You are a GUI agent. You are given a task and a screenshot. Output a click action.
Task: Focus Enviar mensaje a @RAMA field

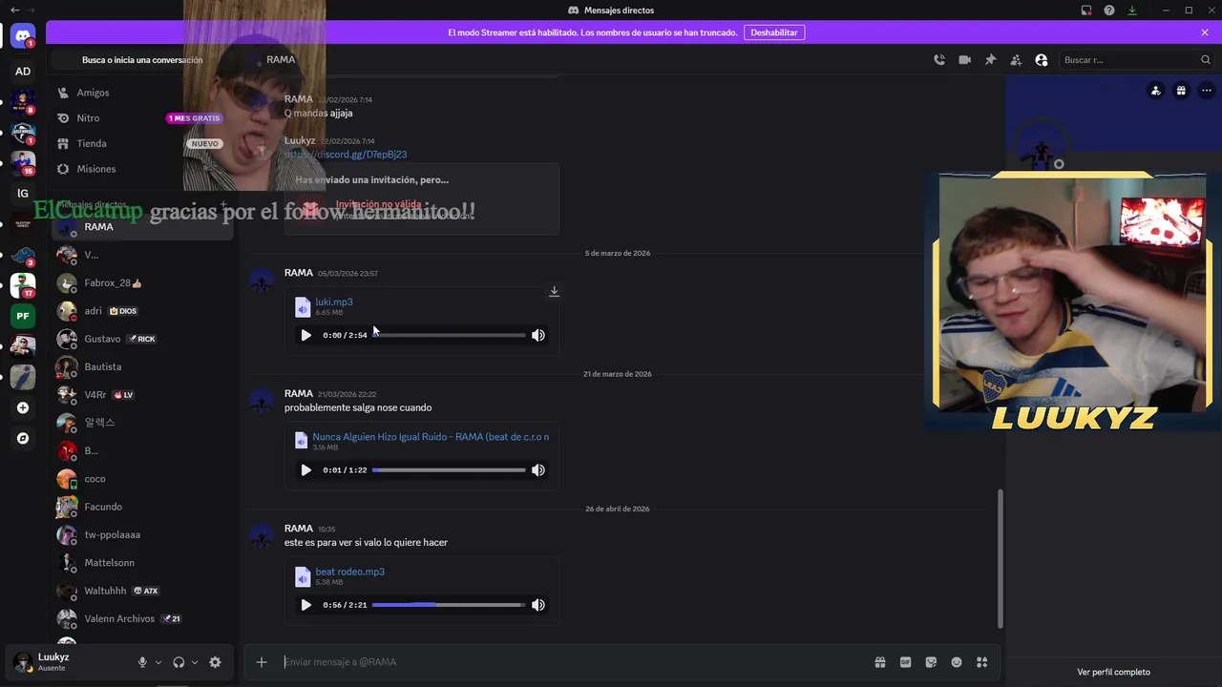coord(573,662)
